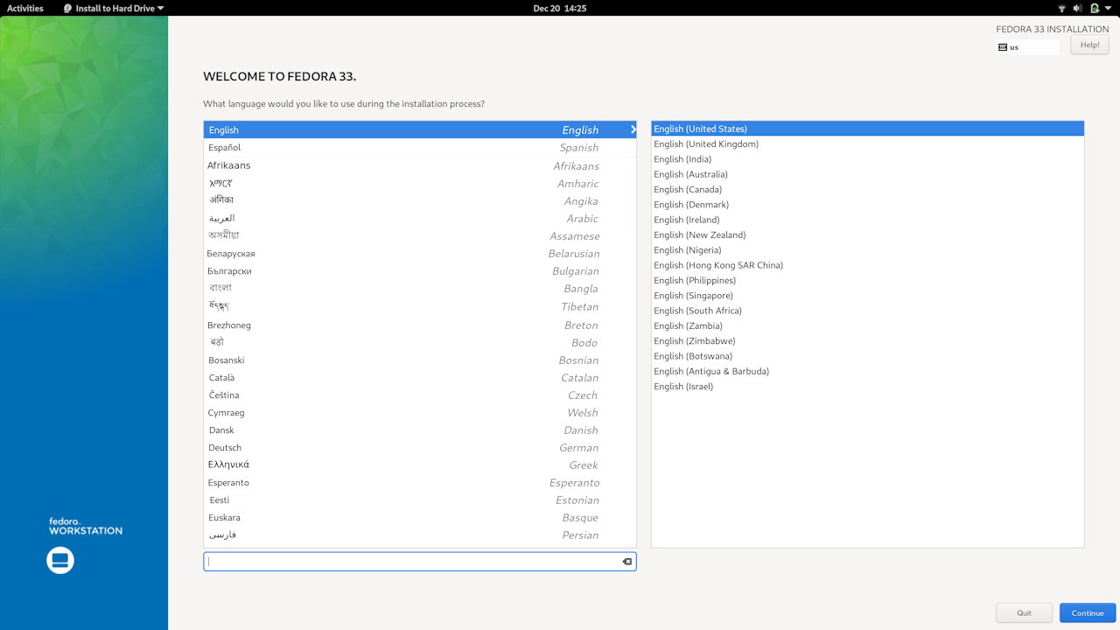Select English (Israel) locale

pyautogui.click(x=867, y=387)
